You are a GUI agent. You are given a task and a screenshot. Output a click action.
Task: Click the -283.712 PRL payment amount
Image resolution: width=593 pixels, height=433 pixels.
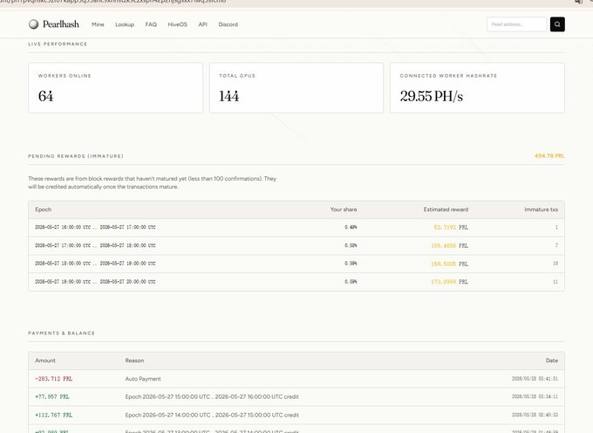(x=53, y=379)
